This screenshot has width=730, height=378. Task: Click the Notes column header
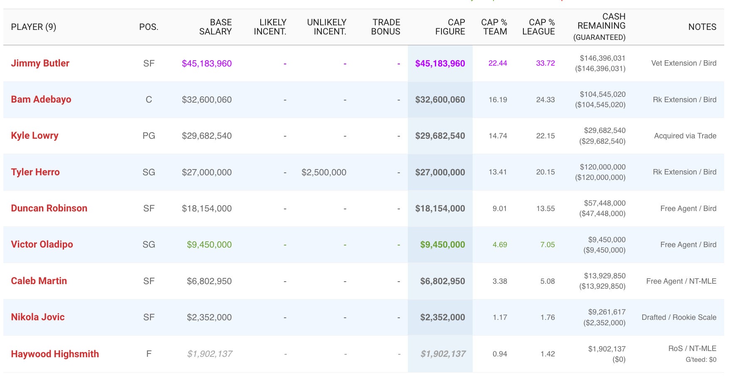click(702, 27)
